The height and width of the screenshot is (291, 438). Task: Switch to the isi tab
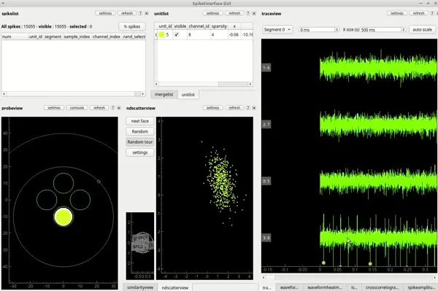point(354,287)
